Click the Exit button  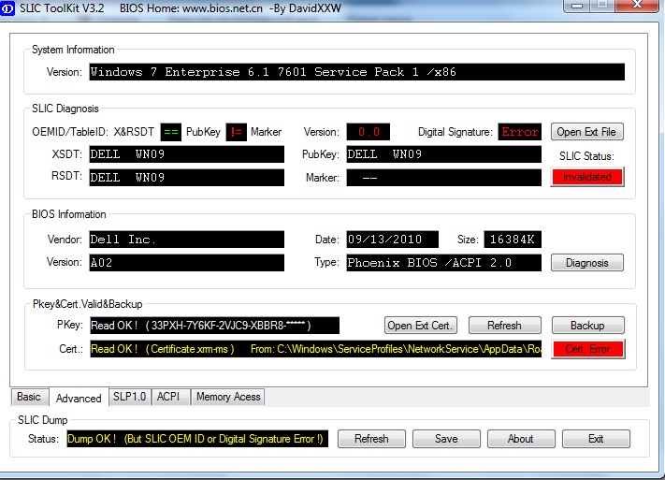(596, 439)
